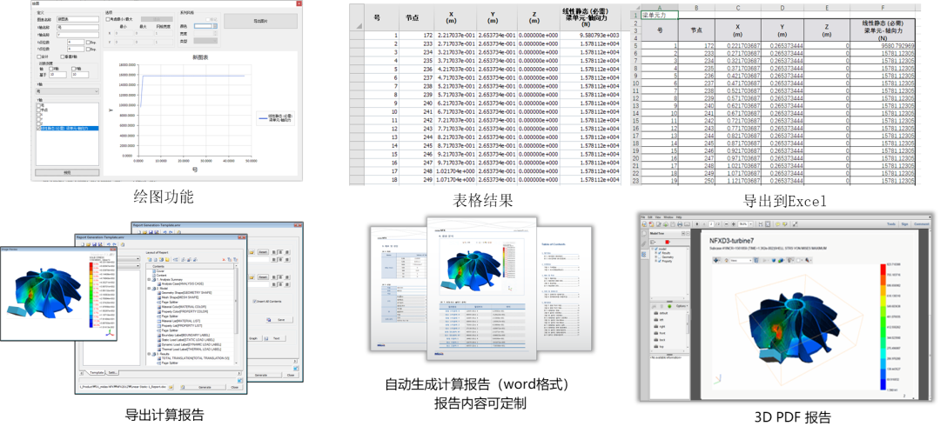Click the print icon in the PDF viewer toolbar
The height and width of the screenshot is (433, 940).
click(680, 224)
